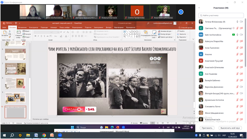Click Тетяна Філімонова's microphone icon

237,22
